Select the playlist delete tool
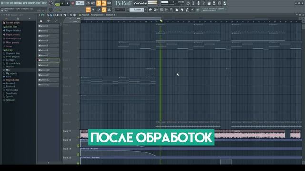Viewport: 305px width, 171px height. pyautogui.click(x=54, y=15)
